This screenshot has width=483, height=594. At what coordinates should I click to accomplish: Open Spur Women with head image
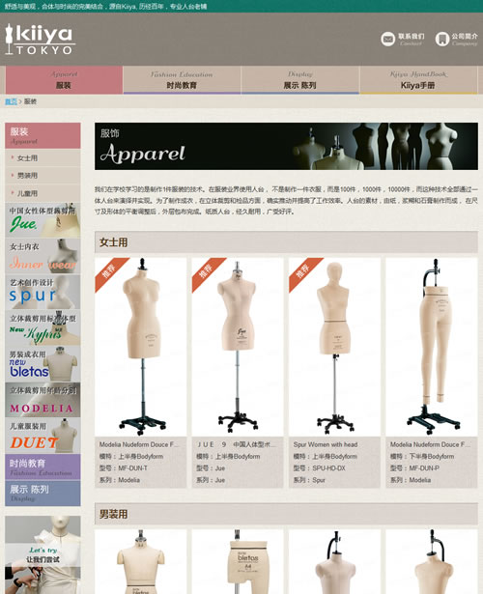tap(334, 347)
